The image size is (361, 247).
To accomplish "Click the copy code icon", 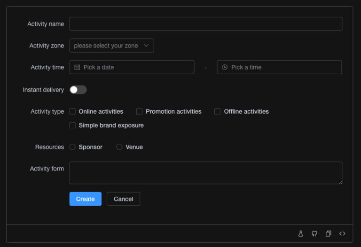I will pyautogui.click(x=329, y=233).
